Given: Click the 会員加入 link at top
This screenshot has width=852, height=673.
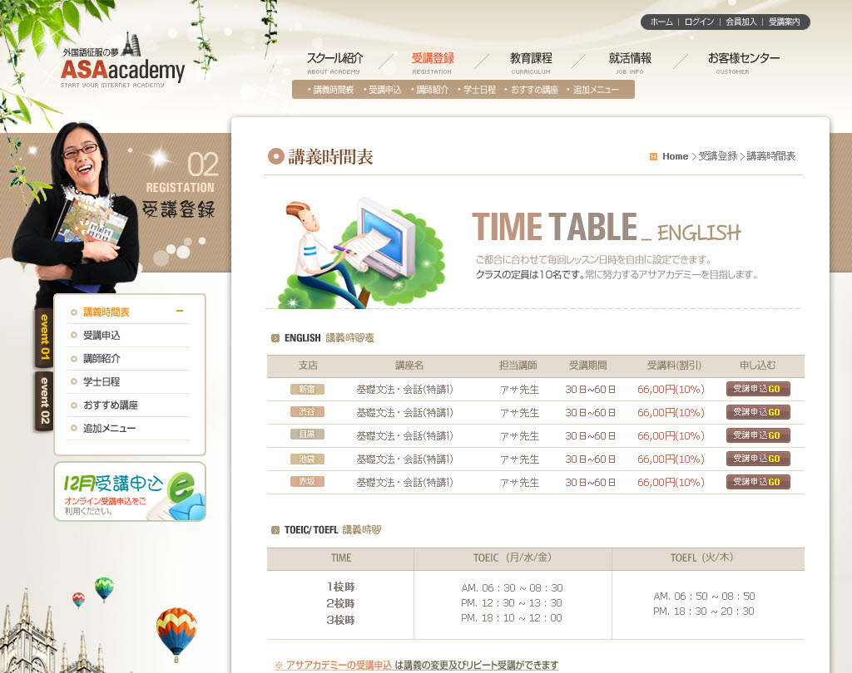Looking at the screenshot, I should click(x=741, y=22).
